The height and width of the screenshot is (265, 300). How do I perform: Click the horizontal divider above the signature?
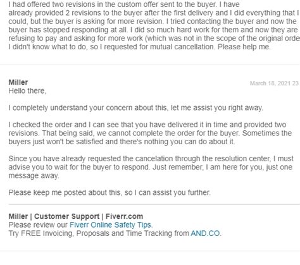pos(154,204)
